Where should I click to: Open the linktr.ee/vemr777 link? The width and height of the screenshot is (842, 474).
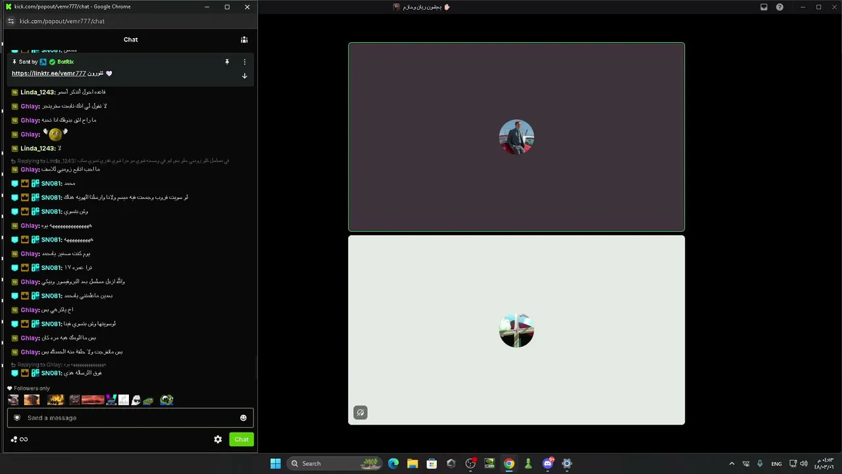pos(49,73)
